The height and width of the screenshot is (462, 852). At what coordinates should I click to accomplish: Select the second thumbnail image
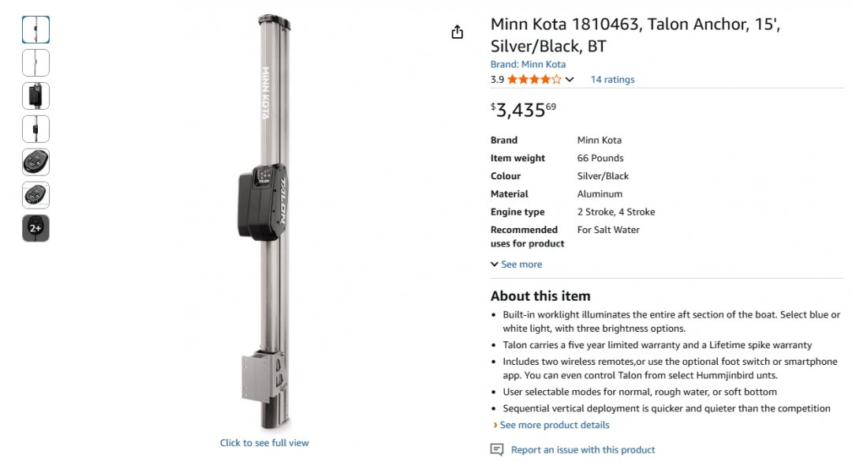coord(35,63)
